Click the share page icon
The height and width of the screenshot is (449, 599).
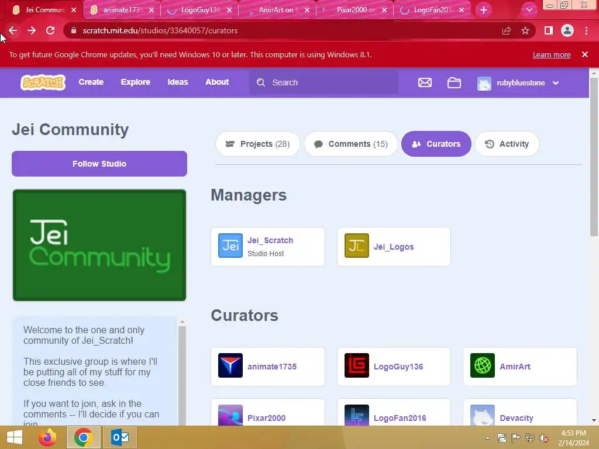point(507,30)
